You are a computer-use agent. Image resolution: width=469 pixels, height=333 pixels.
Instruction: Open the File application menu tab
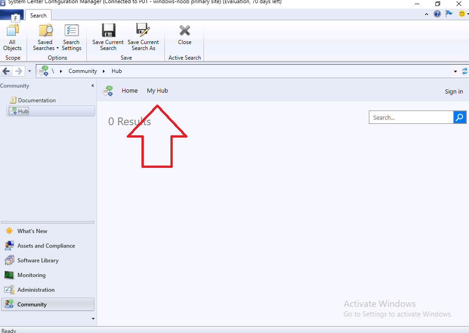point(11,16)
